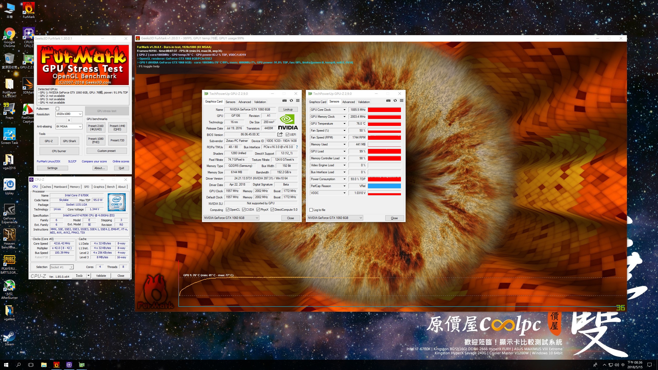Launch MSI Afterburner shortcut
Image resolution: width=658 pixels, height=370 pixels.
(x=9, y=289)
